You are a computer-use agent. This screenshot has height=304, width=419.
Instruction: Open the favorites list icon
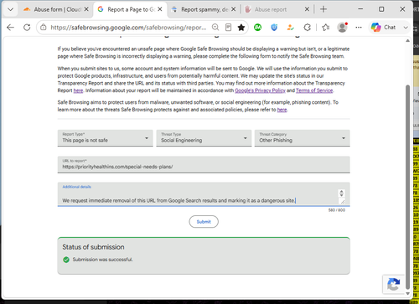[325, 28]
